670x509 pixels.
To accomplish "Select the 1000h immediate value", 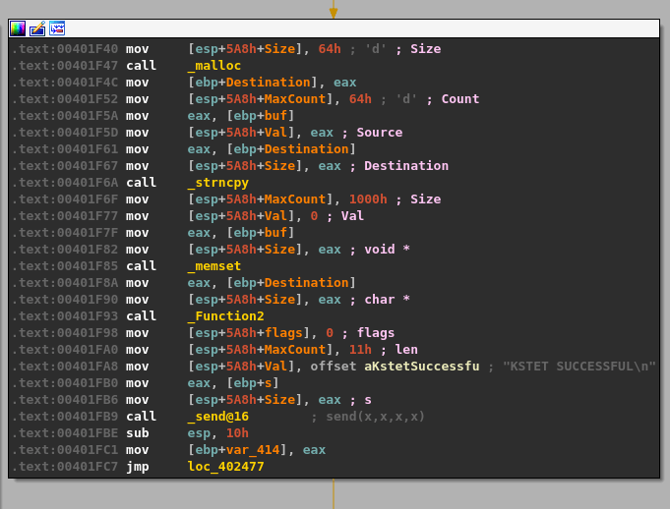I will [368, 199].
